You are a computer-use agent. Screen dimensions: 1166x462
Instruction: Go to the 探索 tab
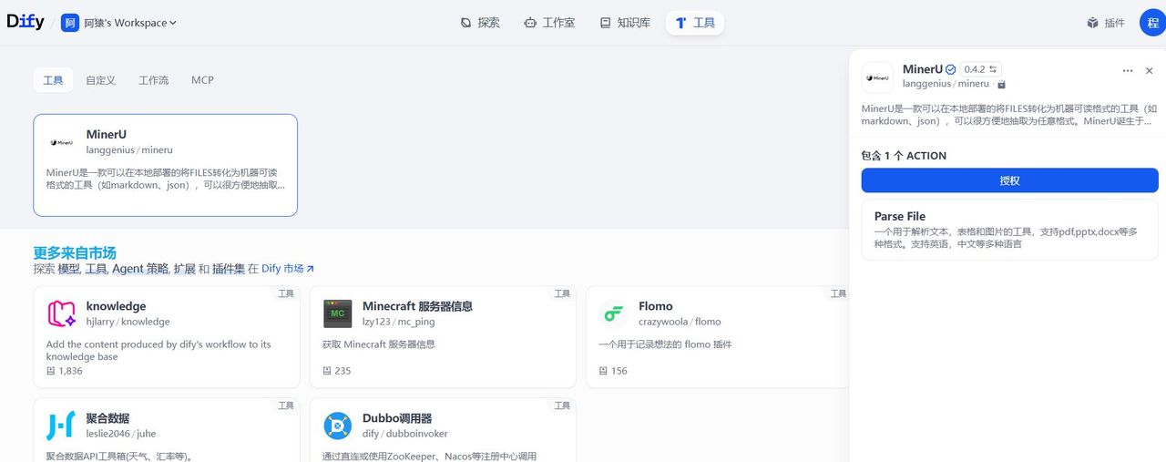(x=480, y=23)
